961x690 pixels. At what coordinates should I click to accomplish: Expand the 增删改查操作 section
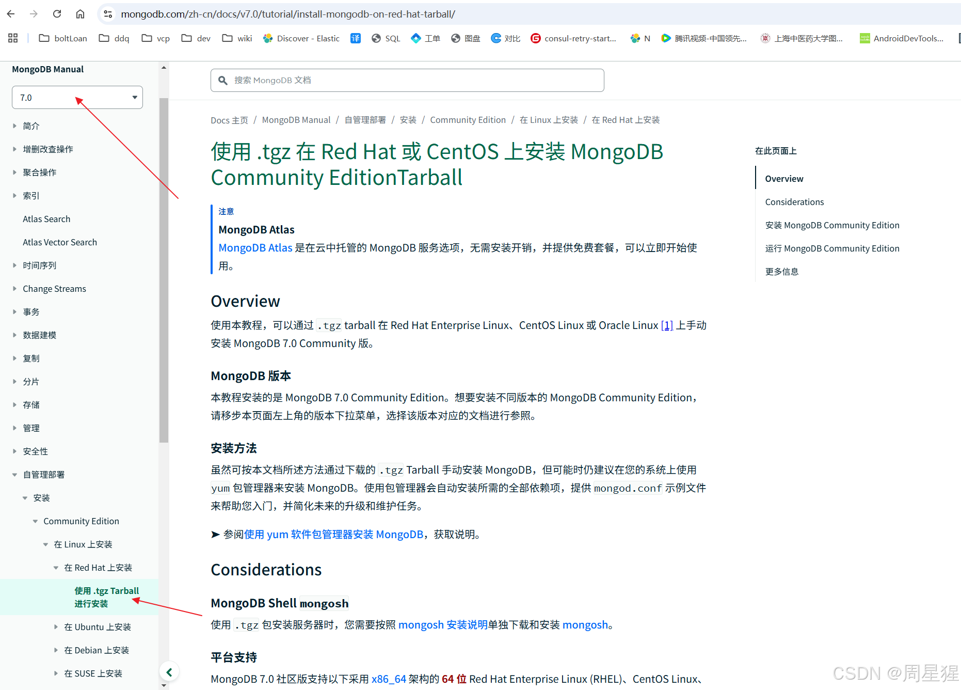click(x=15, y=149)
